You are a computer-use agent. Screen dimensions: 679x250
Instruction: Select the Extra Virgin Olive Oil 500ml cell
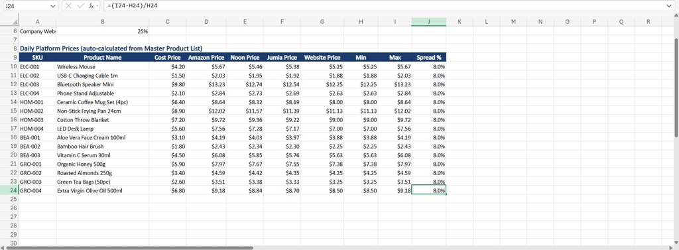pyautogui.click(x=103, y=190)
